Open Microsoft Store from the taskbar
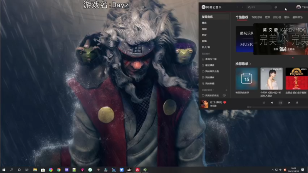 coord(43,170)
